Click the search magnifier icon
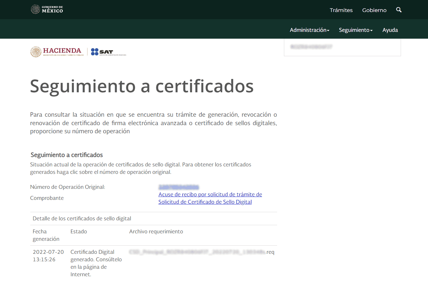 pyautogui.click(x=399, y=10)
